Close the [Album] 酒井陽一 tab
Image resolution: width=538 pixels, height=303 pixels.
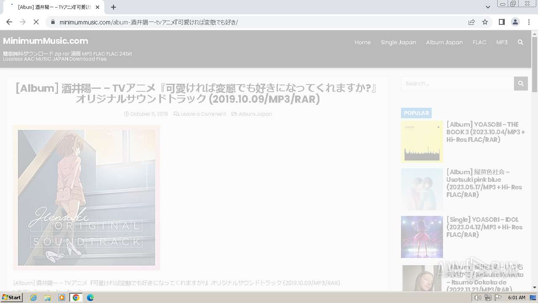click(x=98, y=7)
